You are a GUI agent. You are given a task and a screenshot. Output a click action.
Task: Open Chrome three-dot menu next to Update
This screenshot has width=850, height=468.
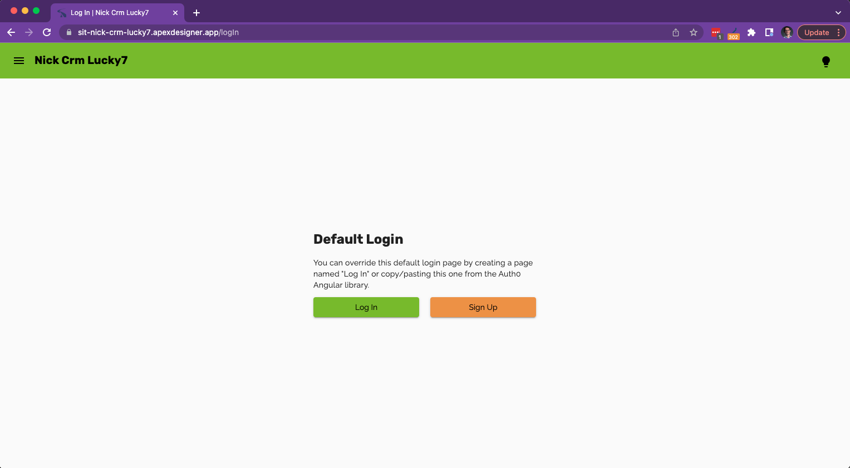838,32
